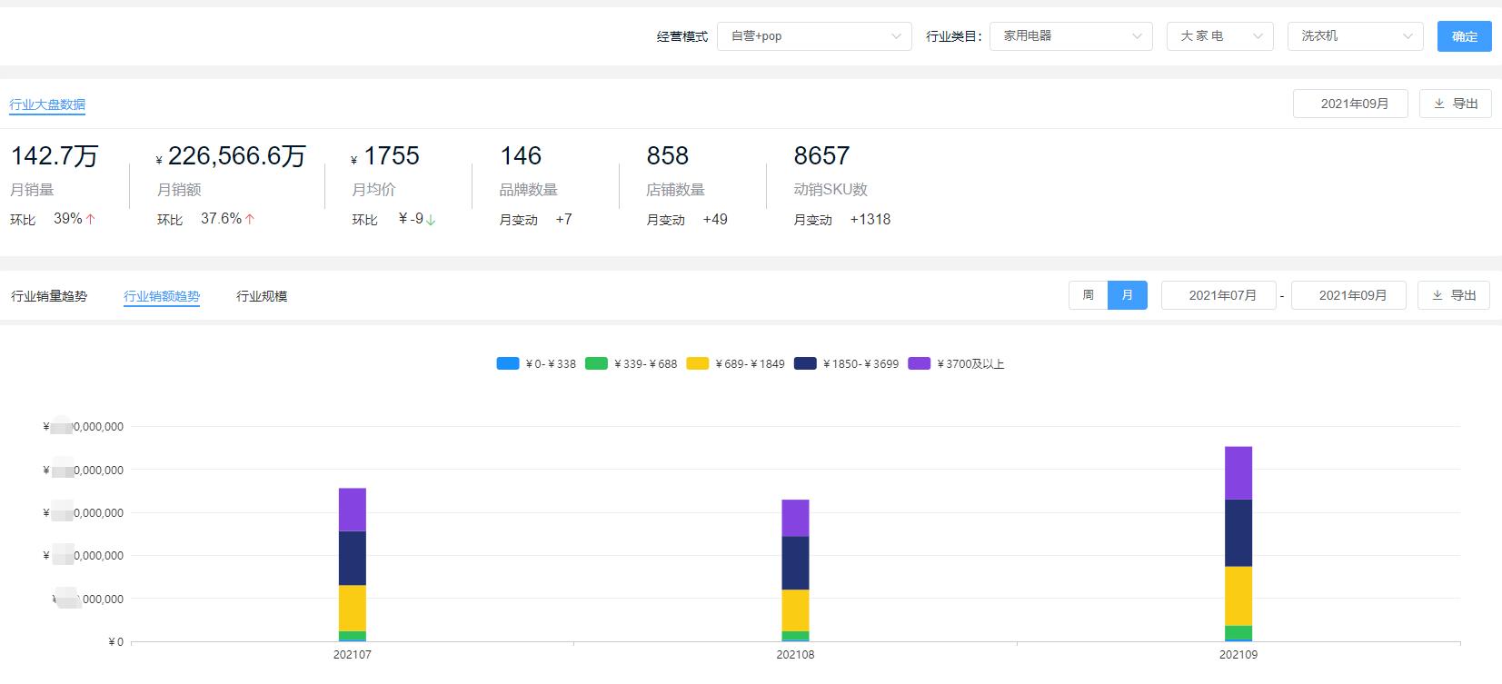Click the green down arrow beside ¥-9
The height and width of the screenshot is (684, 1502).
[x=431, y=219]
